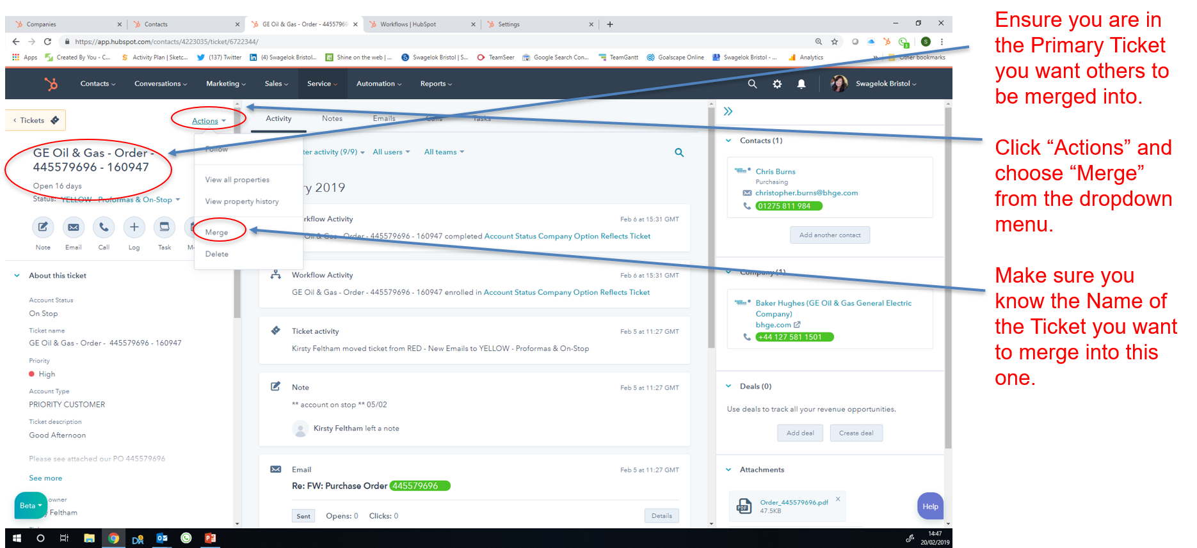Screen dimensions: 1197x548
Task: Bookmark this page with the star
Action: [x=835, y=42]
